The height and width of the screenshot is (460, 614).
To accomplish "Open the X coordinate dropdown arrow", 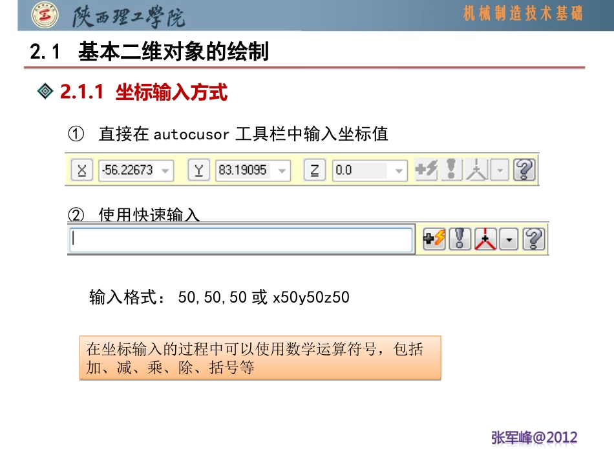I will 165,171.
